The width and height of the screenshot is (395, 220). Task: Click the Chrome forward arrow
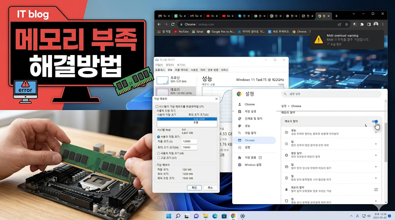point(166,24)
